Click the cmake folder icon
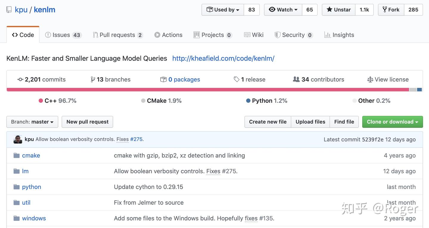The width and height of the screenshot is (429, 228). pos(16,155)
